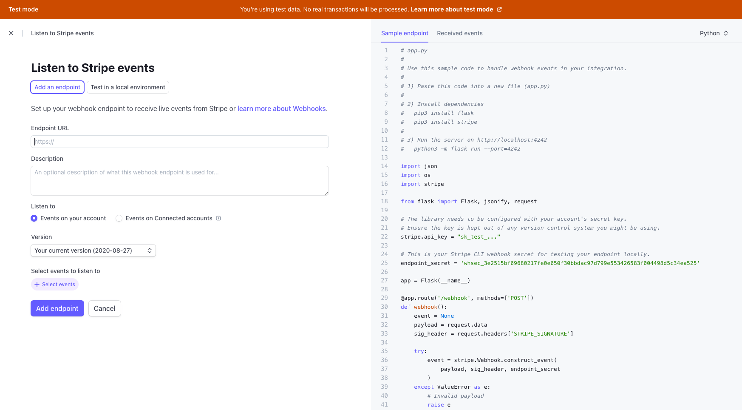
Task: Focus the Description text area
Action: (x=180, y=181)
